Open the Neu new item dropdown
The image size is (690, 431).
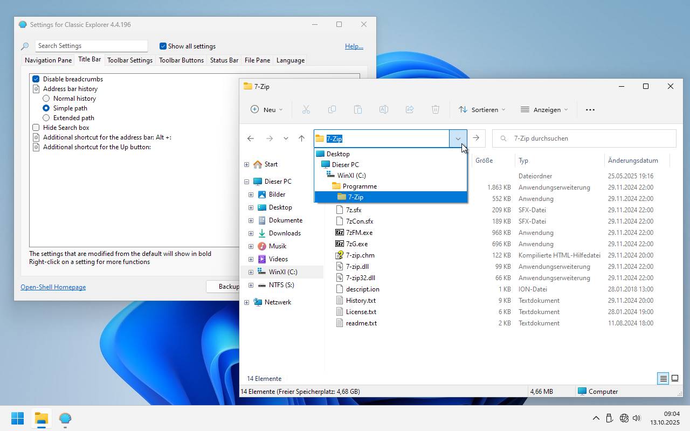pyautogui.click(x=267, y=109)
